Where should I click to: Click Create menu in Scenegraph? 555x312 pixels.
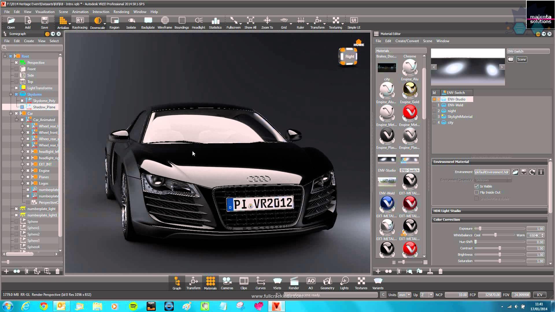tap(29, 41)
